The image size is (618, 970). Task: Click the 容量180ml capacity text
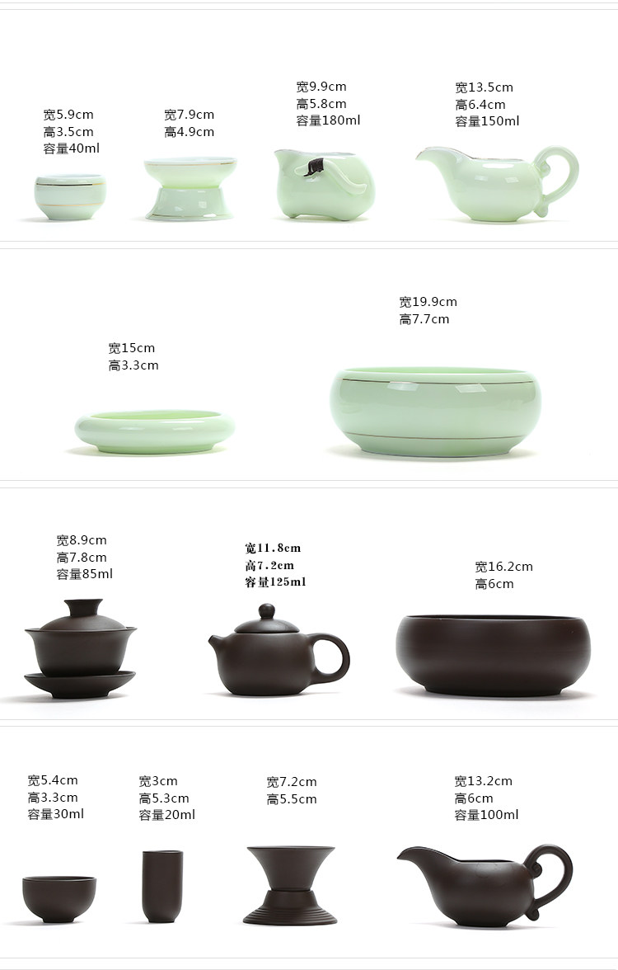pyautogui.click(x=328, y=120)
